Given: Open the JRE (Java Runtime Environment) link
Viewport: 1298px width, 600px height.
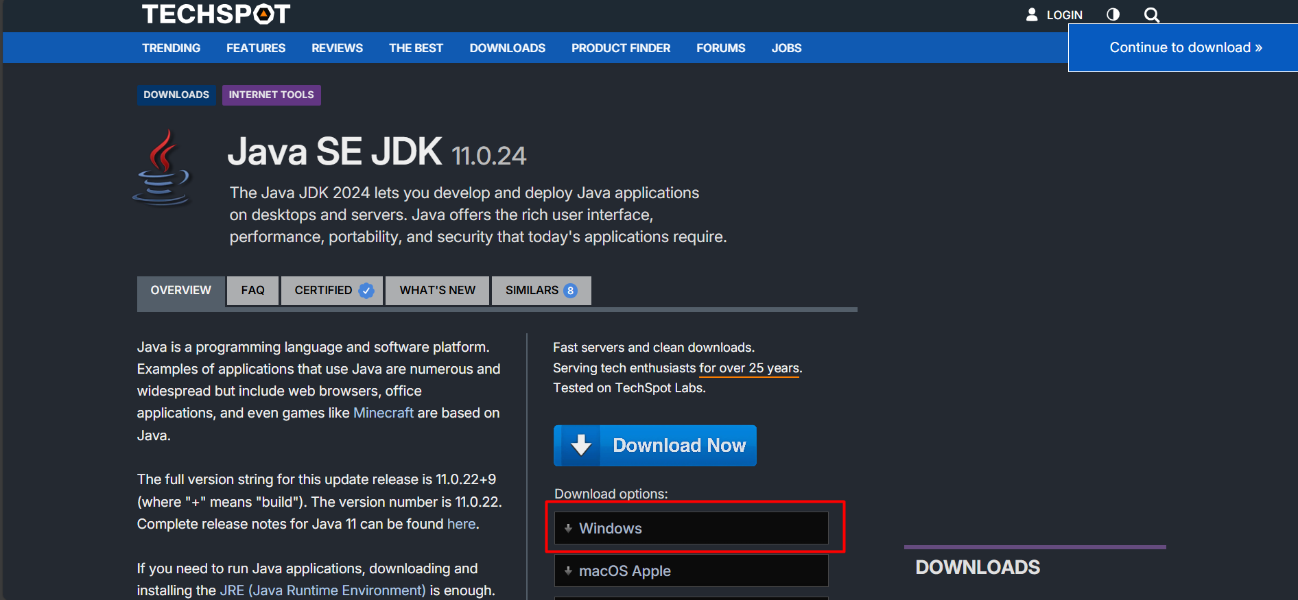Looking at the screenshot, I should coord(322,590).
